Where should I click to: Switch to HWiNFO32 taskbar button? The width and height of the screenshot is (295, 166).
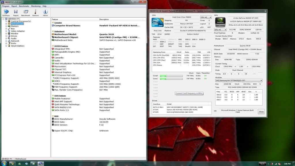[x=40, y=164]
